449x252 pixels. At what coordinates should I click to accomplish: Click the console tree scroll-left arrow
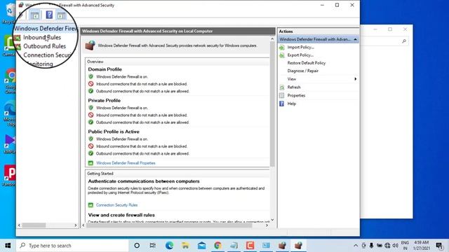tap(19, 225)
